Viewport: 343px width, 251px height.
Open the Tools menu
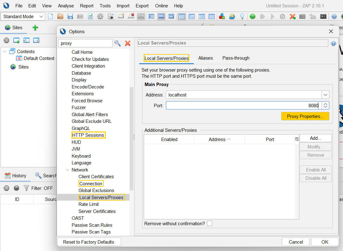click(105, 6)
